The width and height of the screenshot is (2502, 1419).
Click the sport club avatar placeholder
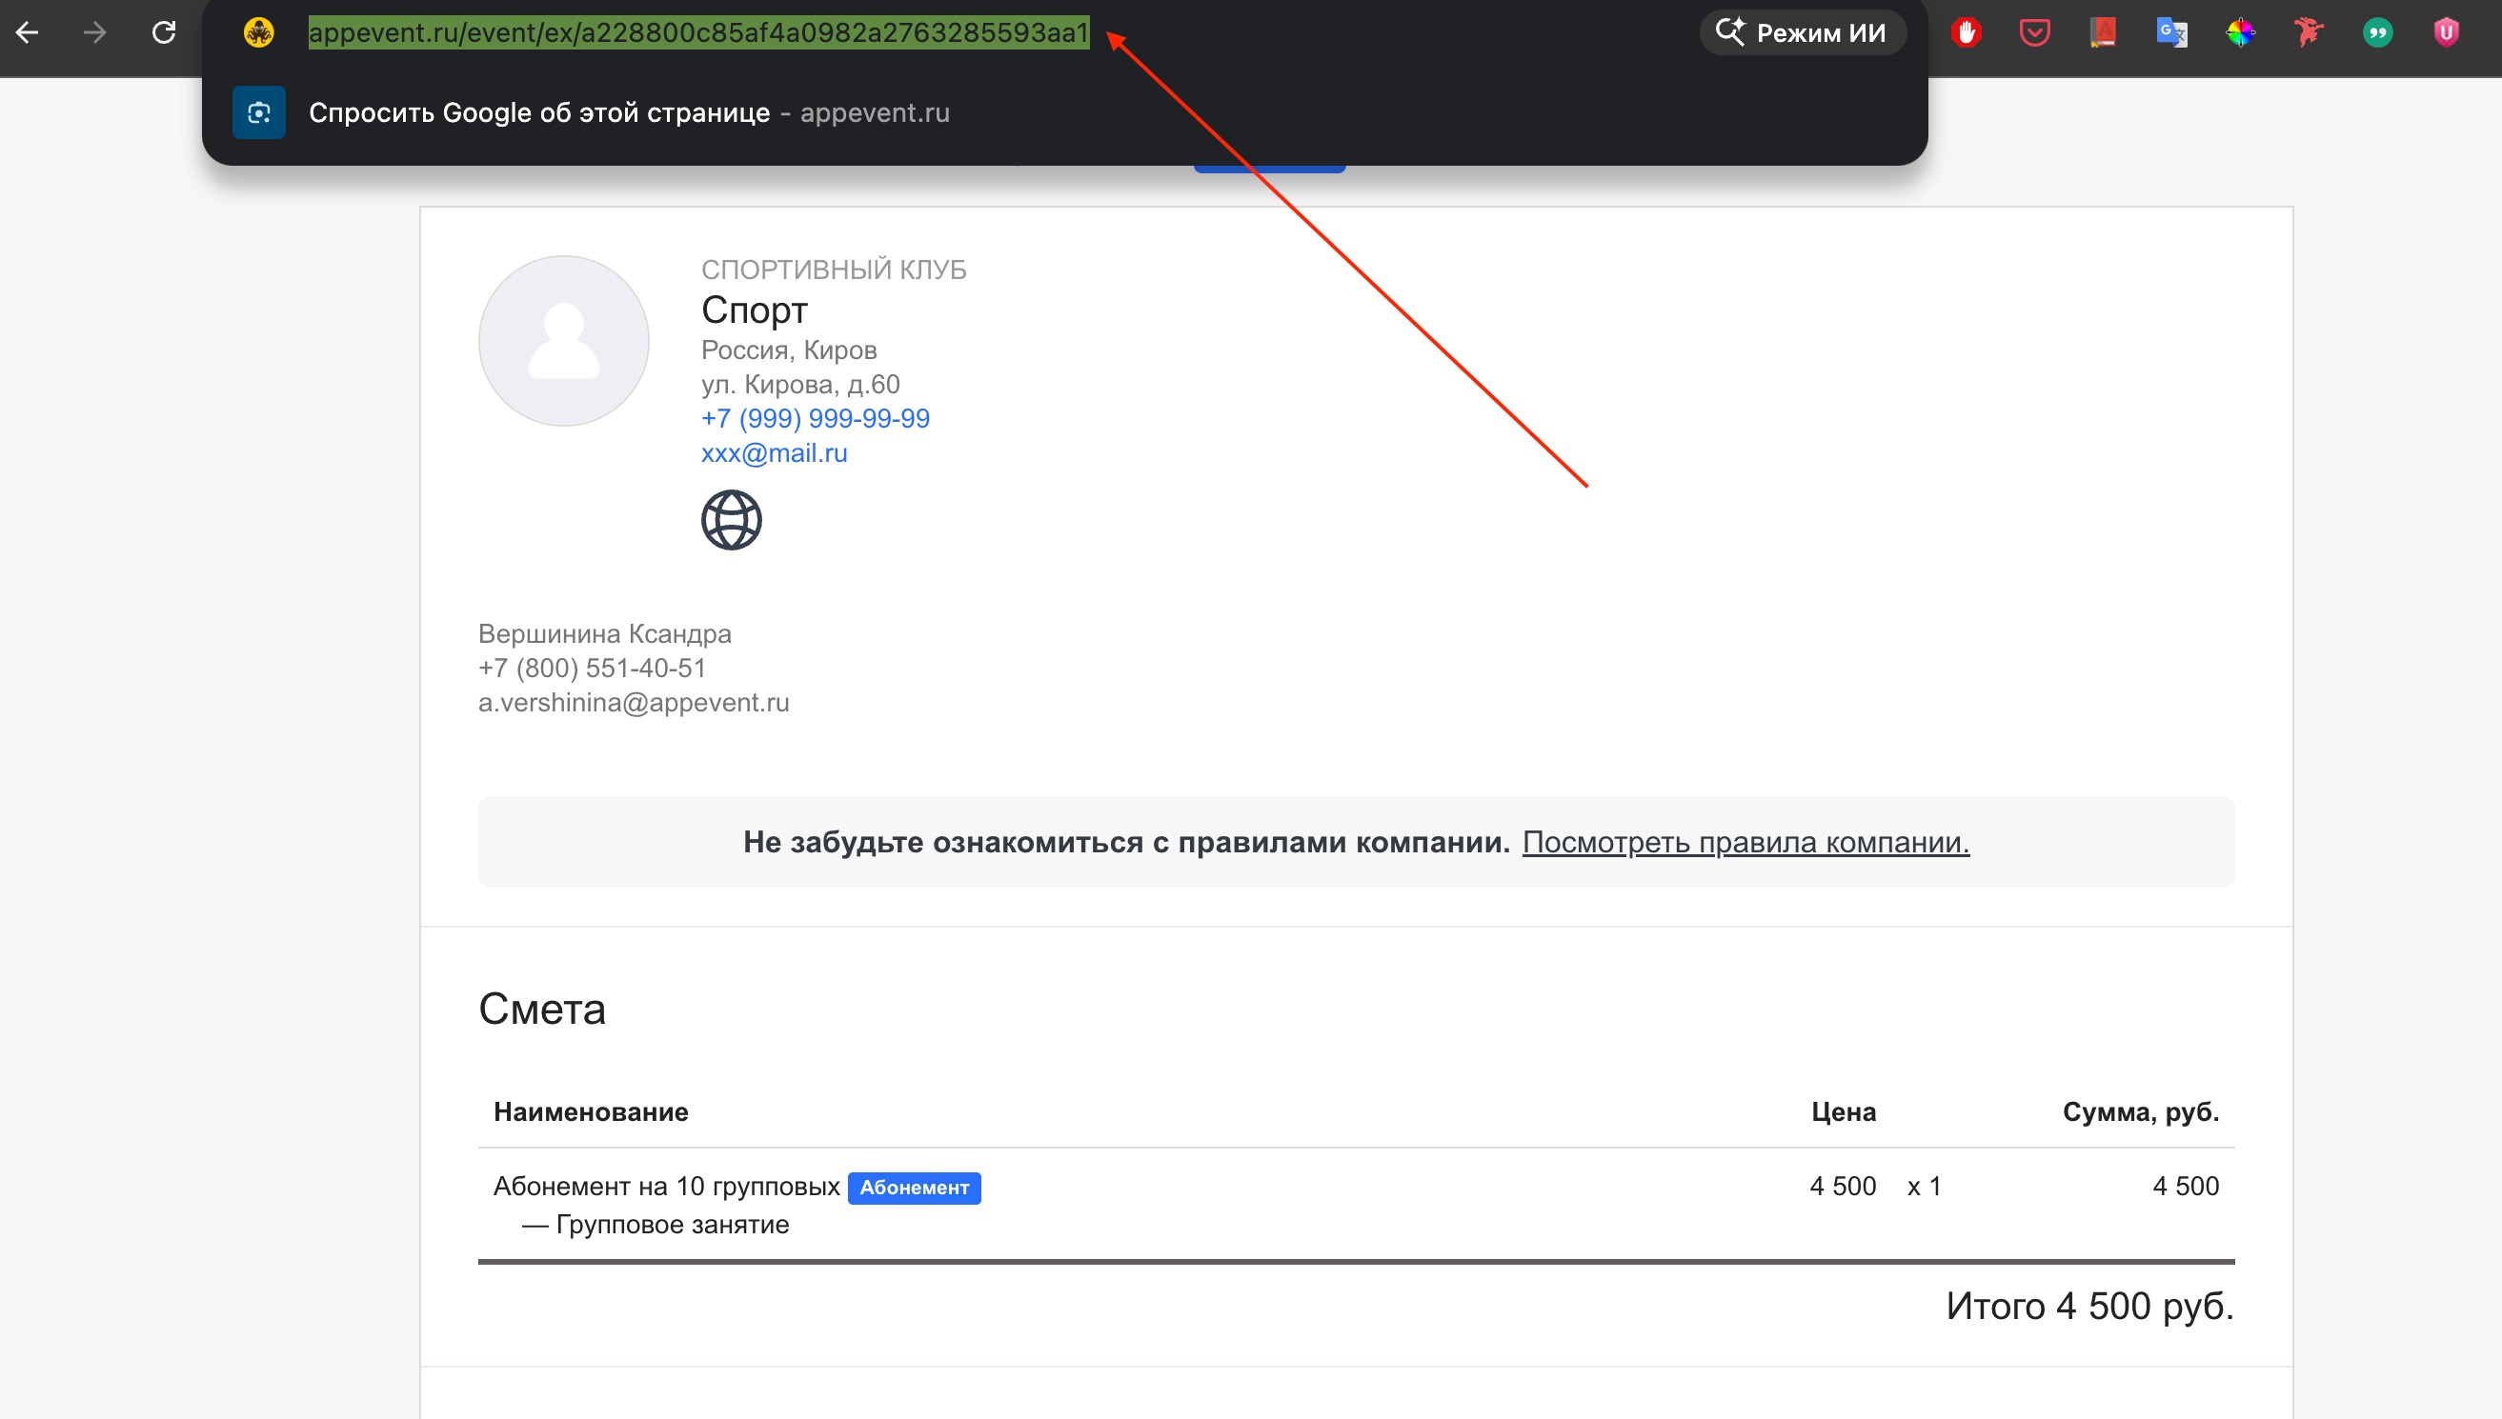point(564,341)
